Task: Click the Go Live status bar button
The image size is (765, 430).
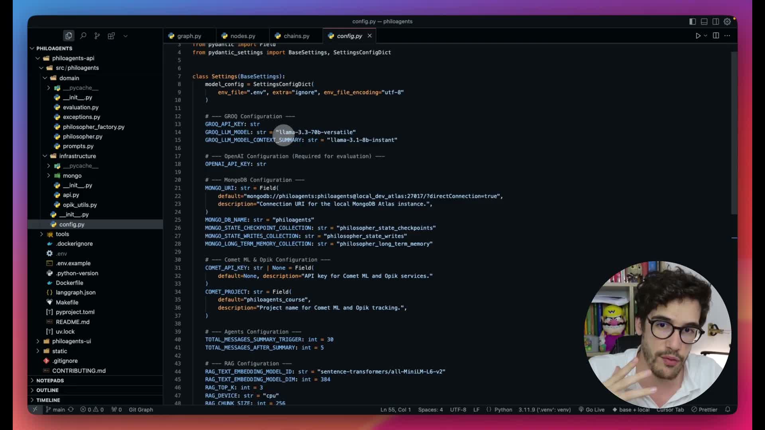Action: 592,410
